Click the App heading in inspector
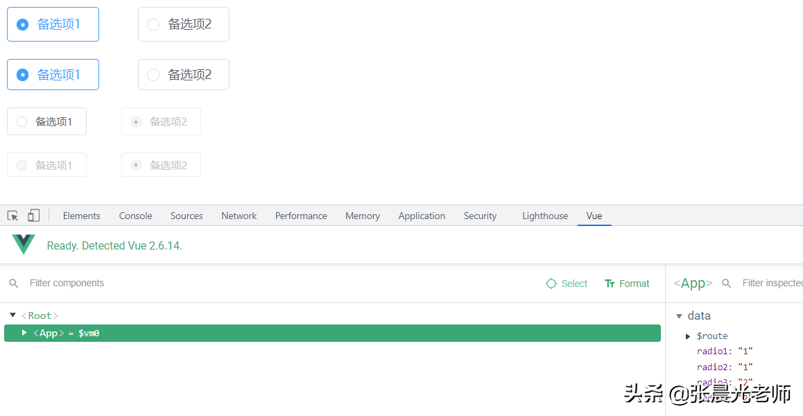803x416 pixels. click(693, 284)
